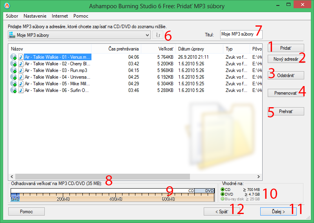Click the 6 304KB size cell
This screenshot has height=223, width=314.
tap(165, 84)
